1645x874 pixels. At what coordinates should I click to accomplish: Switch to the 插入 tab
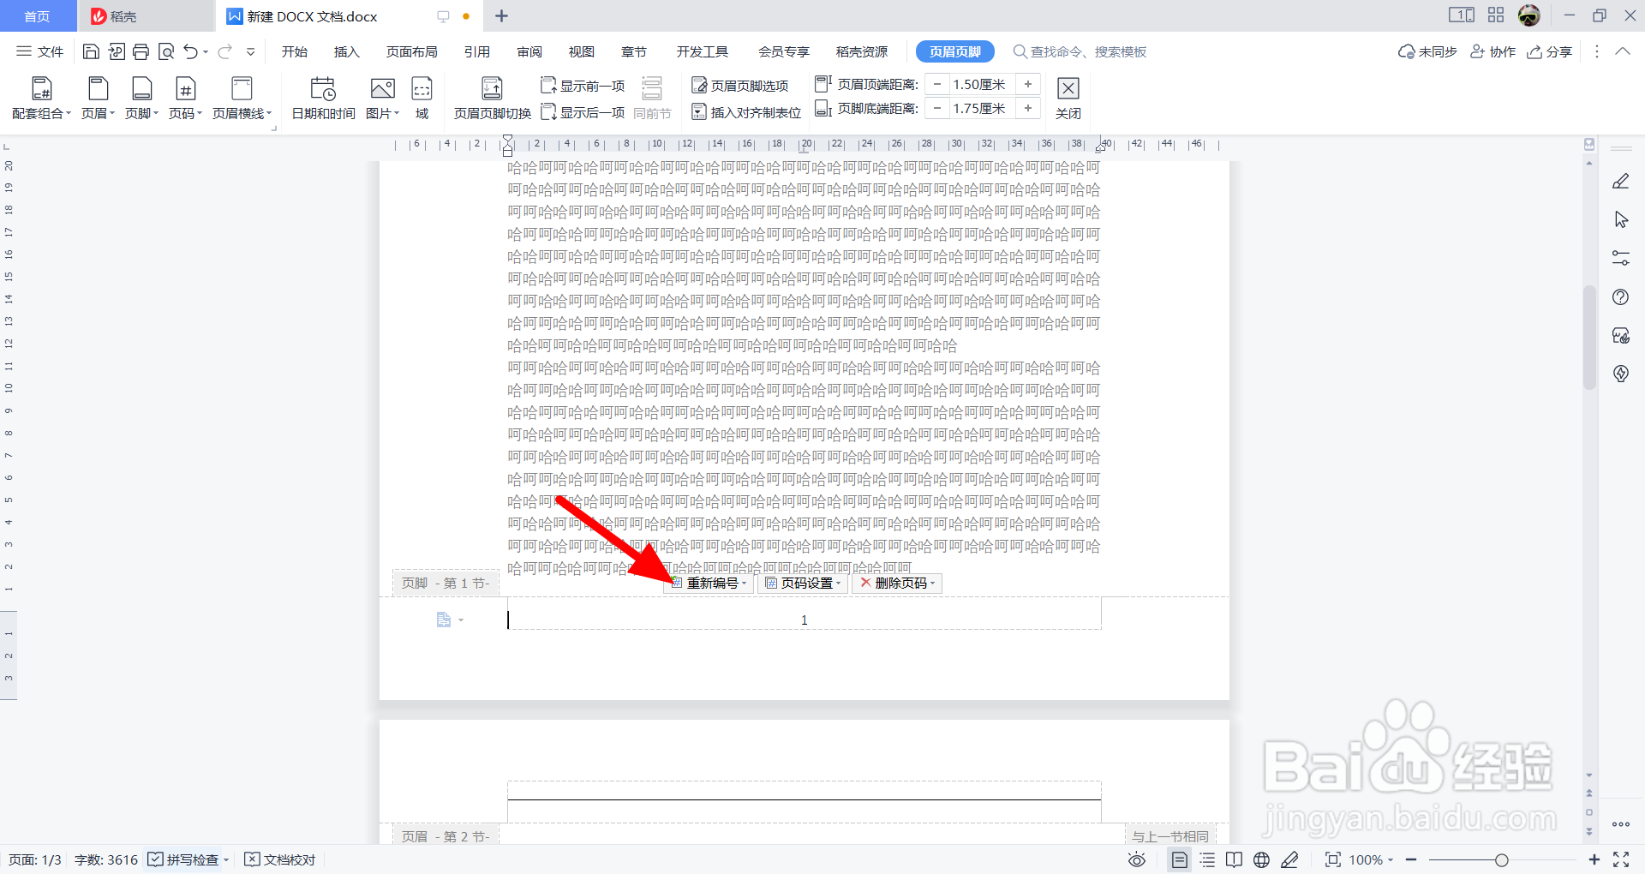347,52
